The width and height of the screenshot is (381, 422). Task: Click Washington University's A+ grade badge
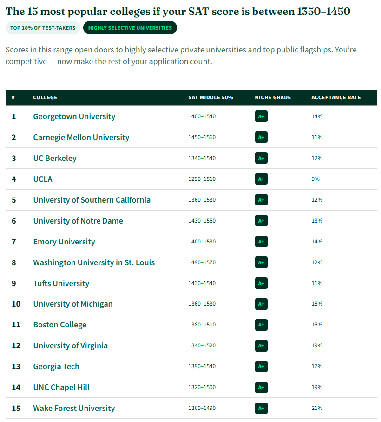click(x=261, y=262)
